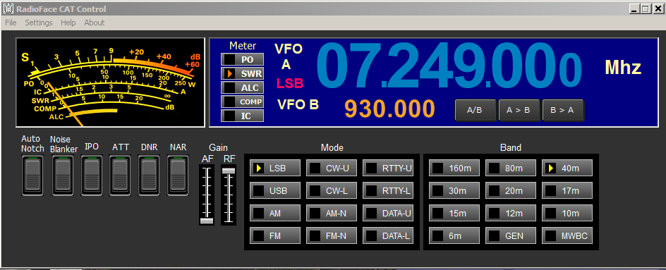Image resolution: width=666 pixels, height=270 pixels.
Task: Open the Help menu
Action: click(x=68, y=23)
